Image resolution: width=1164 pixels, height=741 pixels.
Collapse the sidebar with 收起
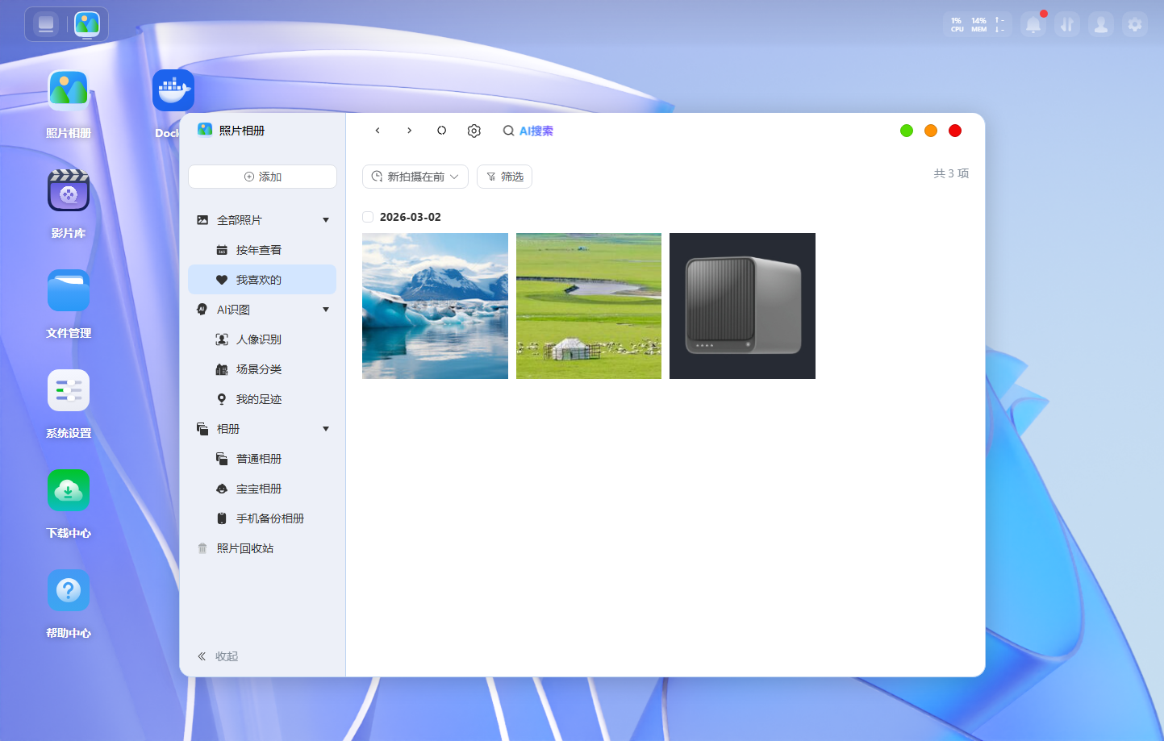(x=218, y=656)
